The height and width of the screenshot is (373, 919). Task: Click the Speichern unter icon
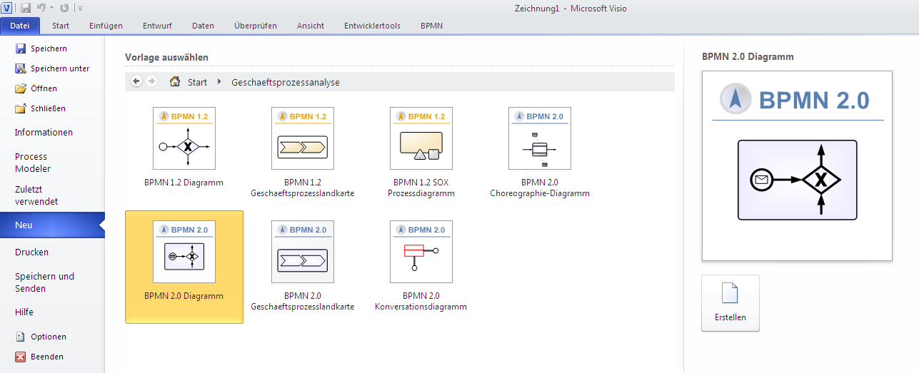click(x=20, y=68)
